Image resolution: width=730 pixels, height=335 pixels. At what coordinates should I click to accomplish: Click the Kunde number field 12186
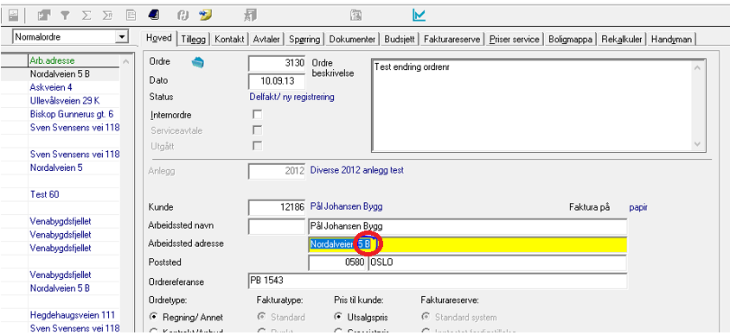coord(277,208)
